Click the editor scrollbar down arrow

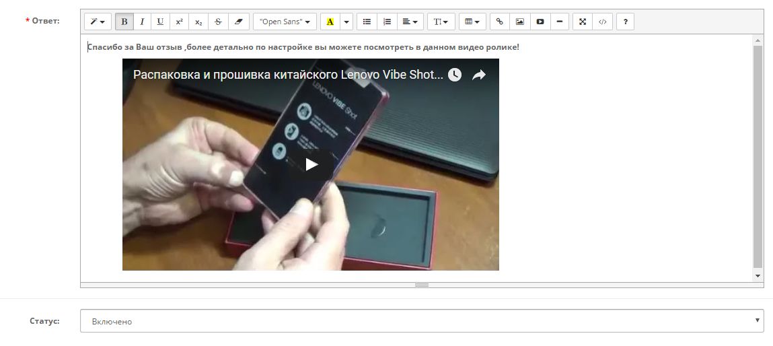point(758,276)
